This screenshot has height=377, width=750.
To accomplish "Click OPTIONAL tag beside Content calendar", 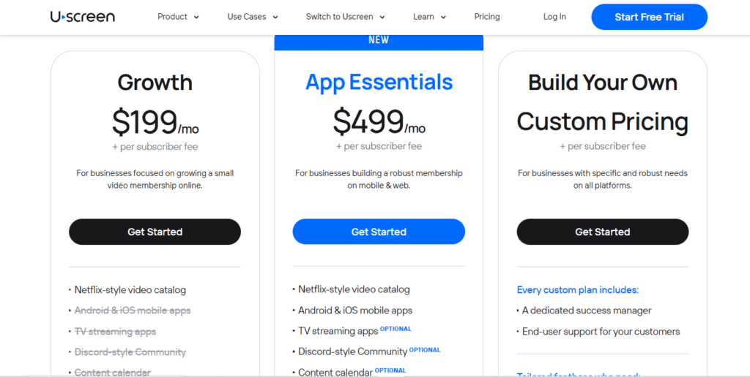I will coord(390,370).
